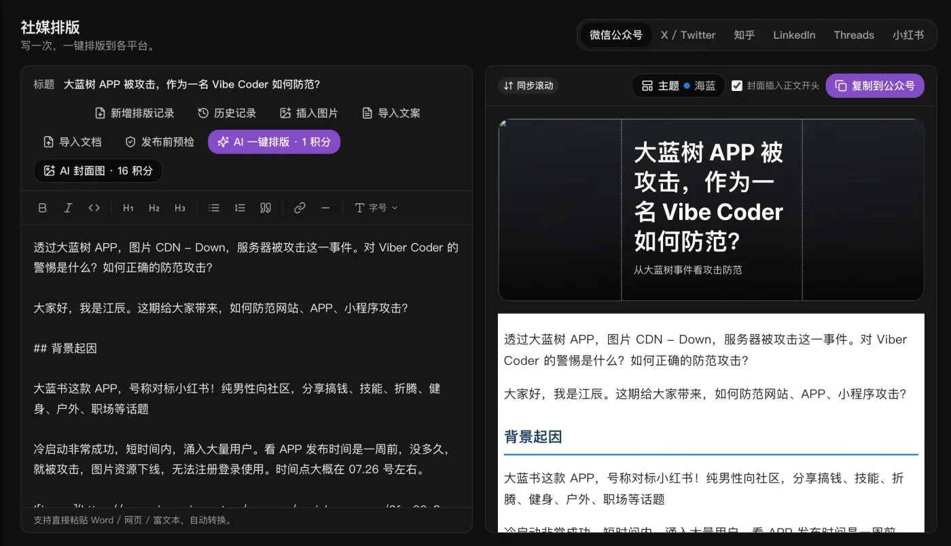
Task: Insert inline code formatting
Action: tap(94, 208)
